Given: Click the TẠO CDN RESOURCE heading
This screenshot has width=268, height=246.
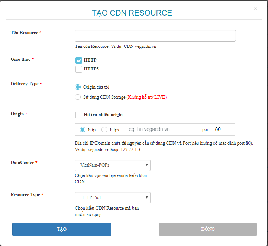Looking at the screenshot, I should point(132,13).
